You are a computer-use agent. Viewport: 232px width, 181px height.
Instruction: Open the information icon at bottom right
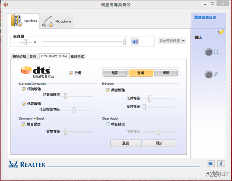[x=221, y=164]
